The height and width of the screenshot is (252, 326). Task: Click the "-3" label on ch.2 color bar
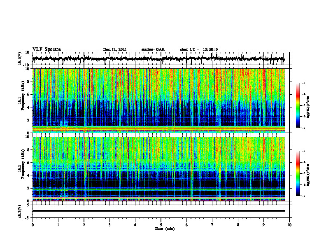tap(304, 151)
